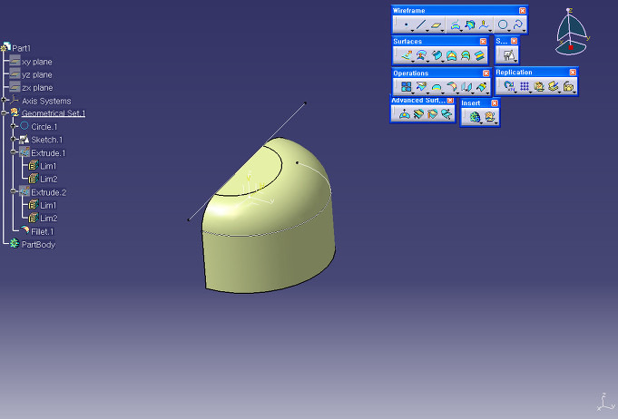The height and width of the screenshot is (419, 618).
Task: Start the Extrude surface command
Action: pyautogui.click(x=407, y=55)
